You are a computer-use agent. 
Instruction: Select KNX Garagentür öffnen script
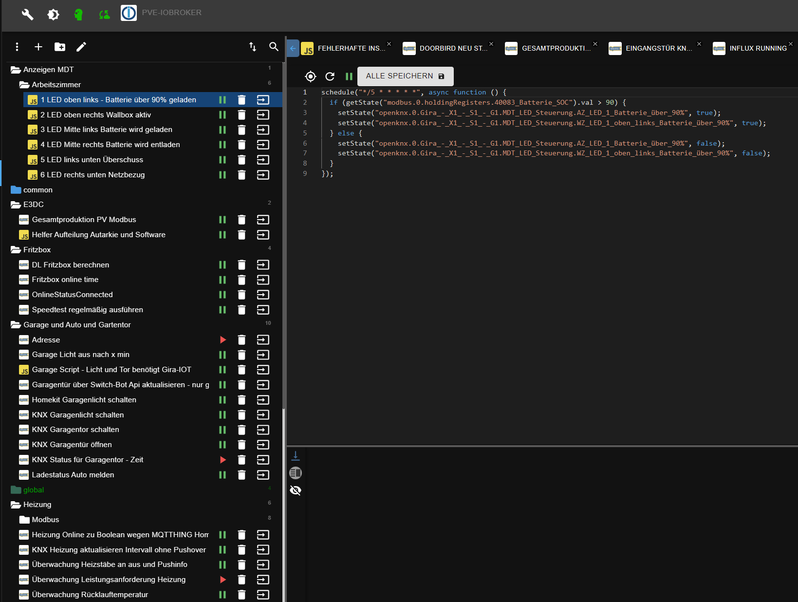coord(72,445)
